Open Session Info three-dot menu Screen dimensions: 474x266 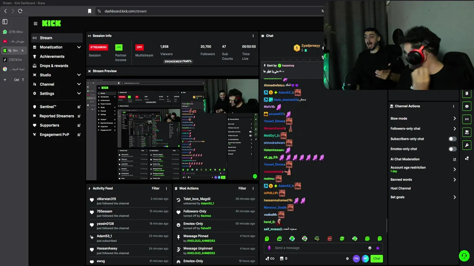tap(253, 36)
